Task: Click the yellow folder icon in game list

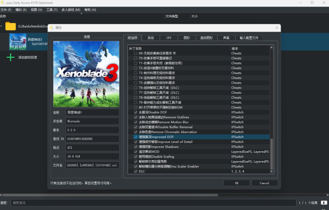Action: 11,26
